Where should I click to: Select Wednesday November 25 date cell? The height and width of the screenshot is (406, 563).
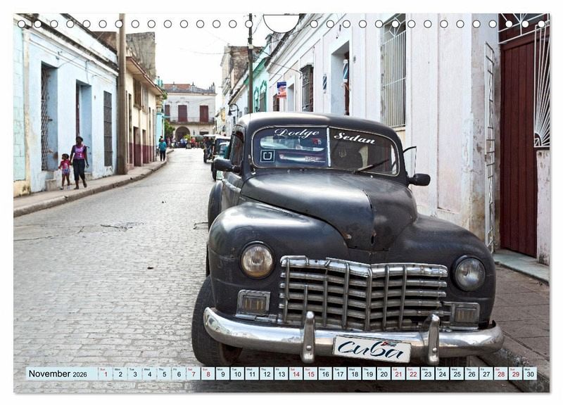tap(457, 374)
